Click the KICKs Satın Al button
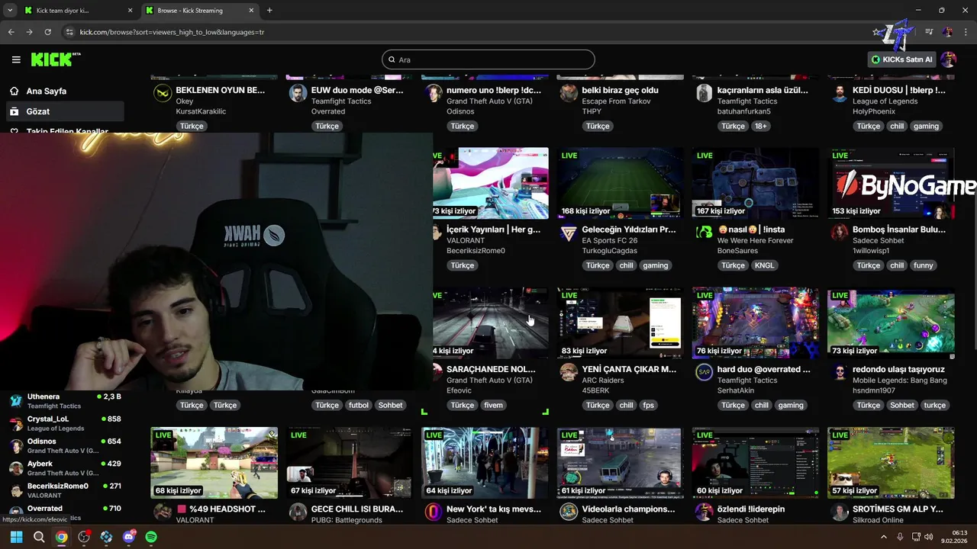 [902, 59]
